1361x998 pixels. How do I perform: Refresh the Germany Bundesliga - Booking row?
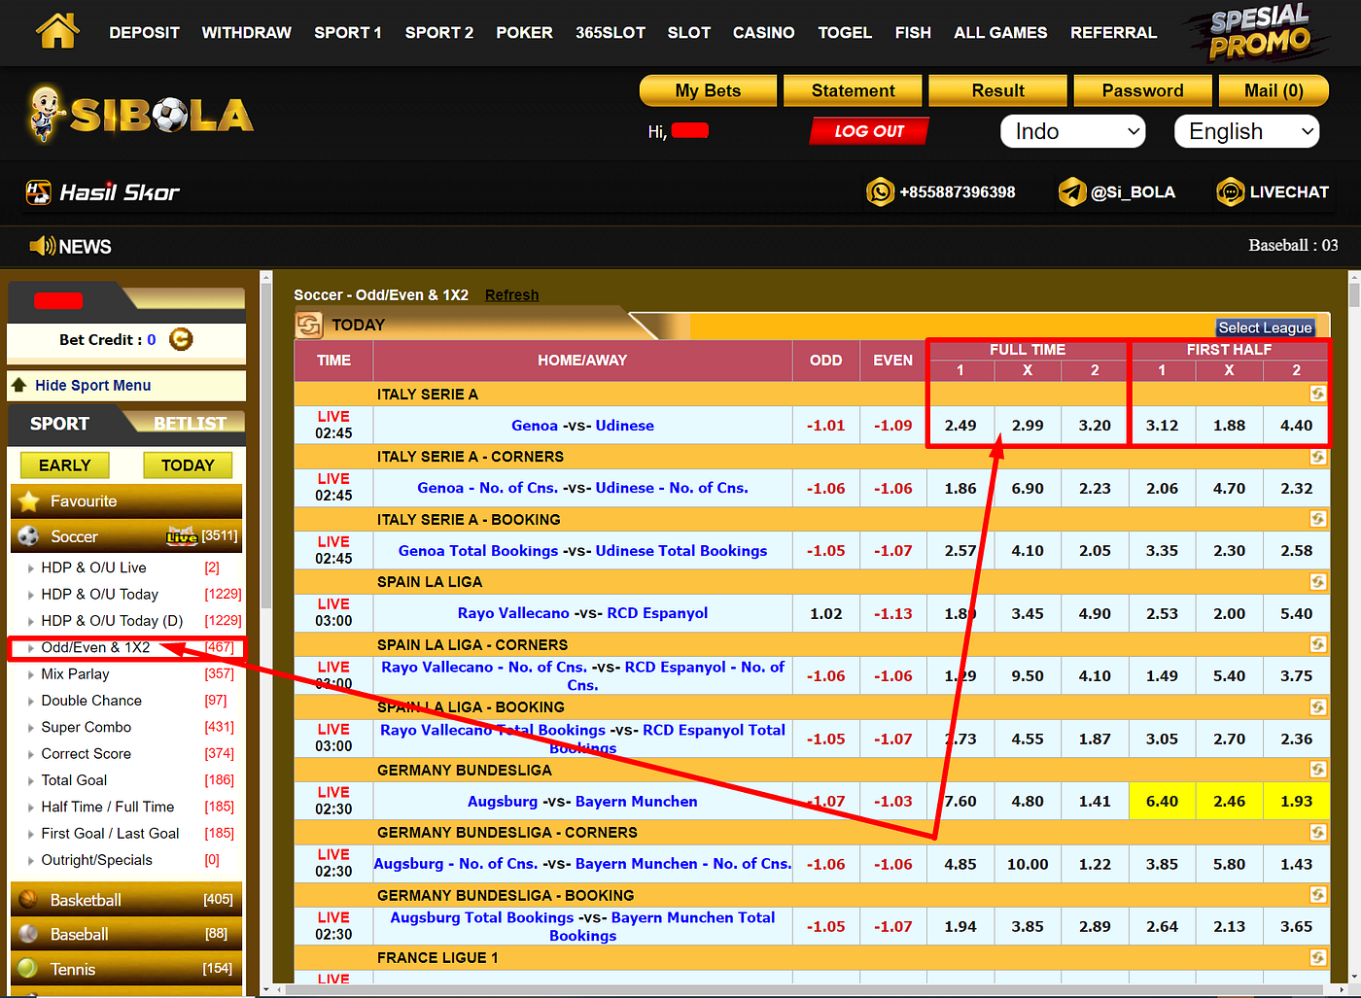(1318, 895)
